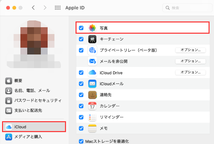Go forward with the right arrow
The height and width of the screenshot is (144, 214).
pyautogui.click(x=45, y=8)
